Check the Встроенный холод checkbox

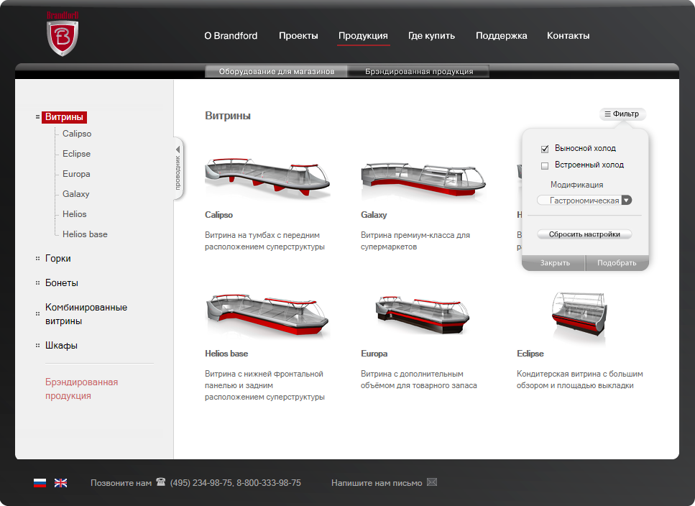pyautogui.click(x=545, y=166)
